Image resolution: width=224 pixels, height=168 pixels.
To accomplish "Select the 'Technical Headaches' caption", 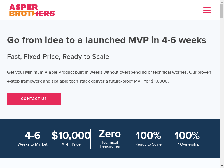I will pyautogui.click(x=110, y=144).
